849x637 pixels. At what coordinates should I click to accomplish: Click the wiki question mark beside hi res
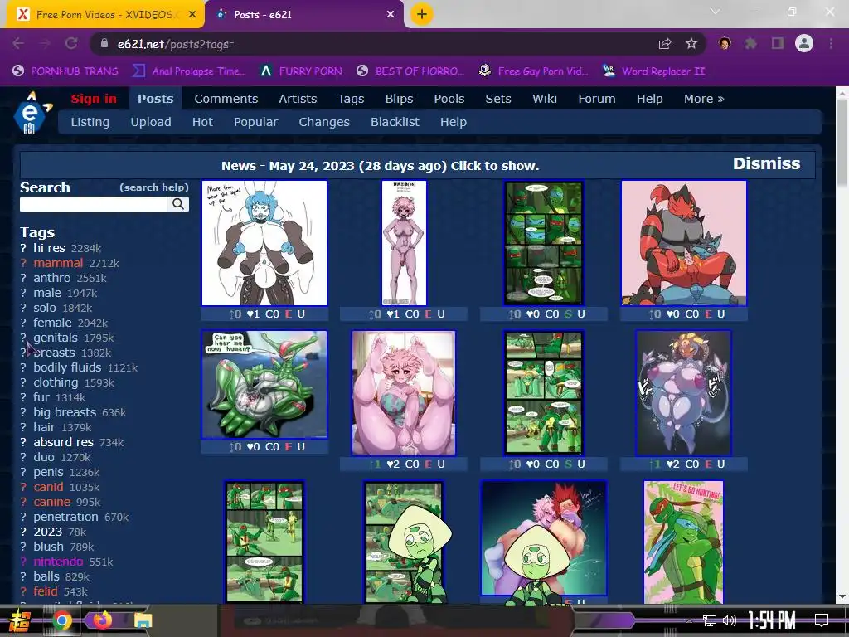(23, 248)
